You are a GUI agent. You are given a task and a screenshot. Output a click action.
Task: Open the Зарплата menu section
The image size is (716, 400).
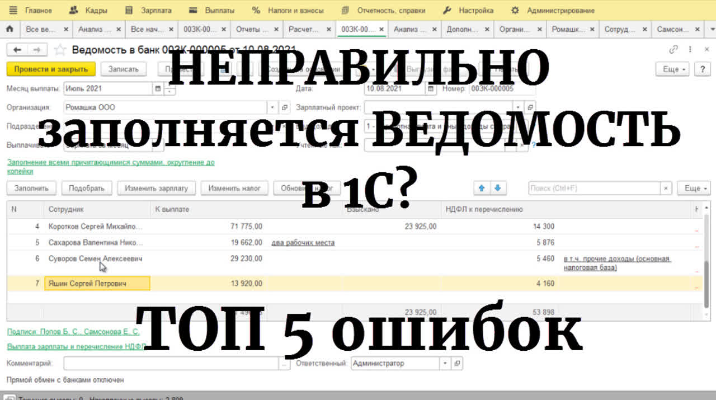[148, 10]
